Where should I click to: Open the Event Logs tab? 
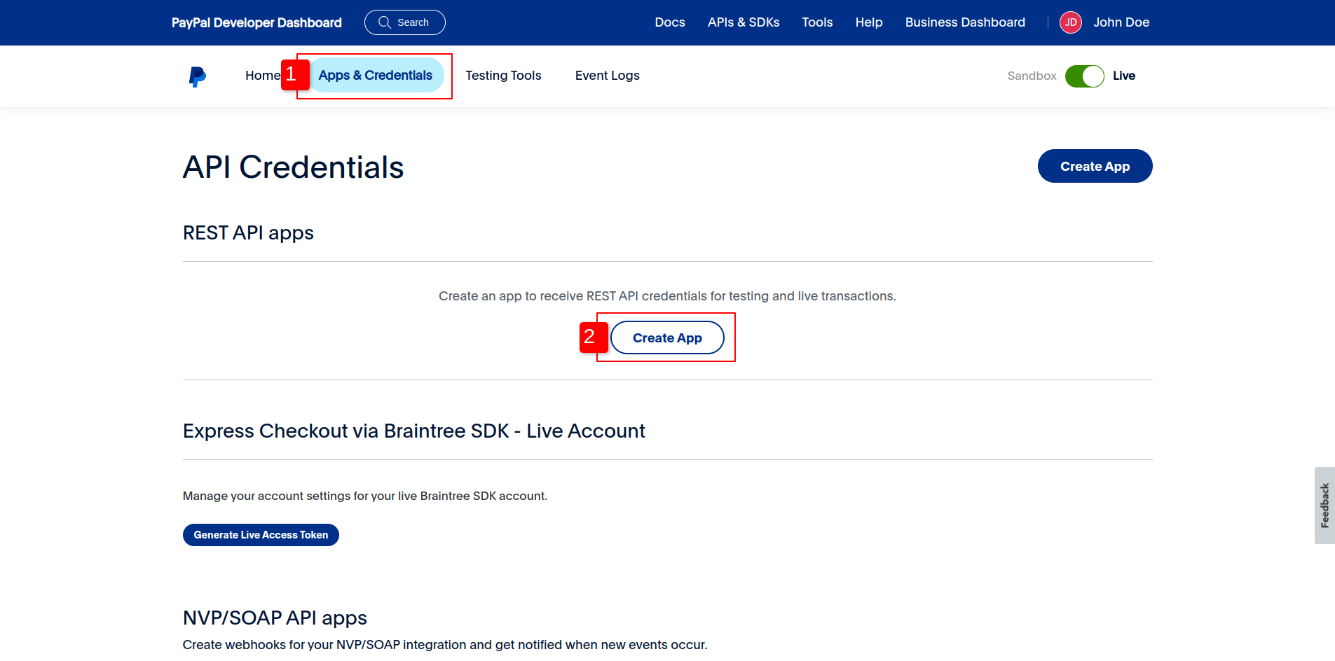point(607,75)
